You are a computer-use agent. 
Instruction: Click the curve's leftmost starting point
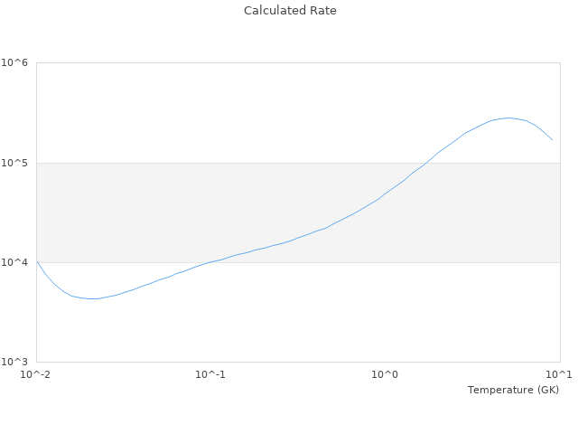(37, 261)
